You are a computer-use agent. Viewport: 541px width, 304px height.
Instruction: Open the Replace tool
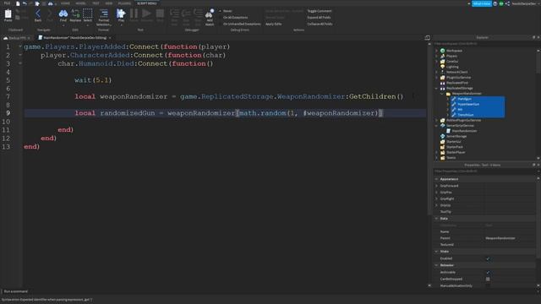click(75, 15)
